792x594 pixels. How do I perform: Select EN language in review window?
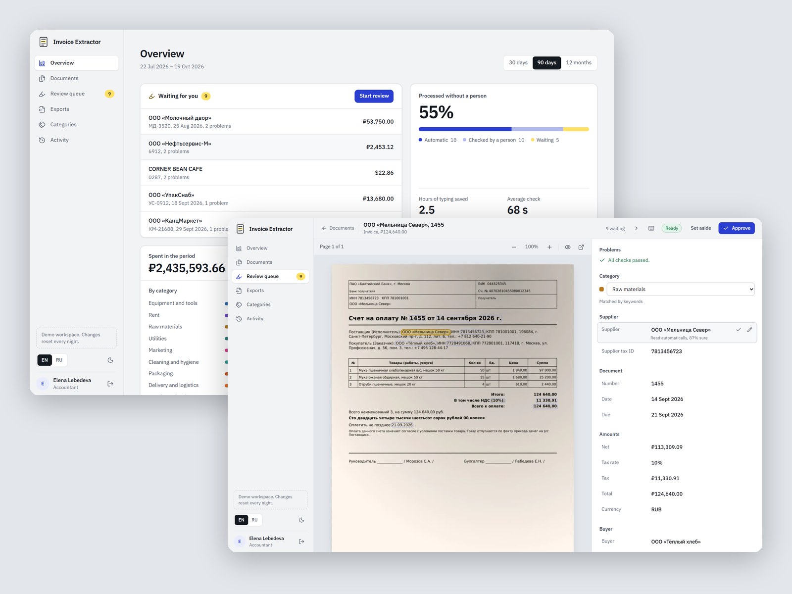[x=242, y=520]
